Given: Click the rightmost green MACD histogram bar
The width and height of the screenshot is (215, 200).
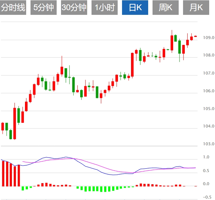Looking at the screenshot, I should point(133,187).
